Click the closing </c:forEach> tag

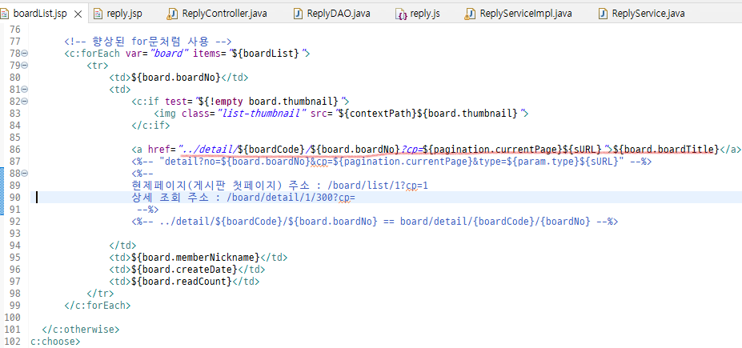coord(98,306)
